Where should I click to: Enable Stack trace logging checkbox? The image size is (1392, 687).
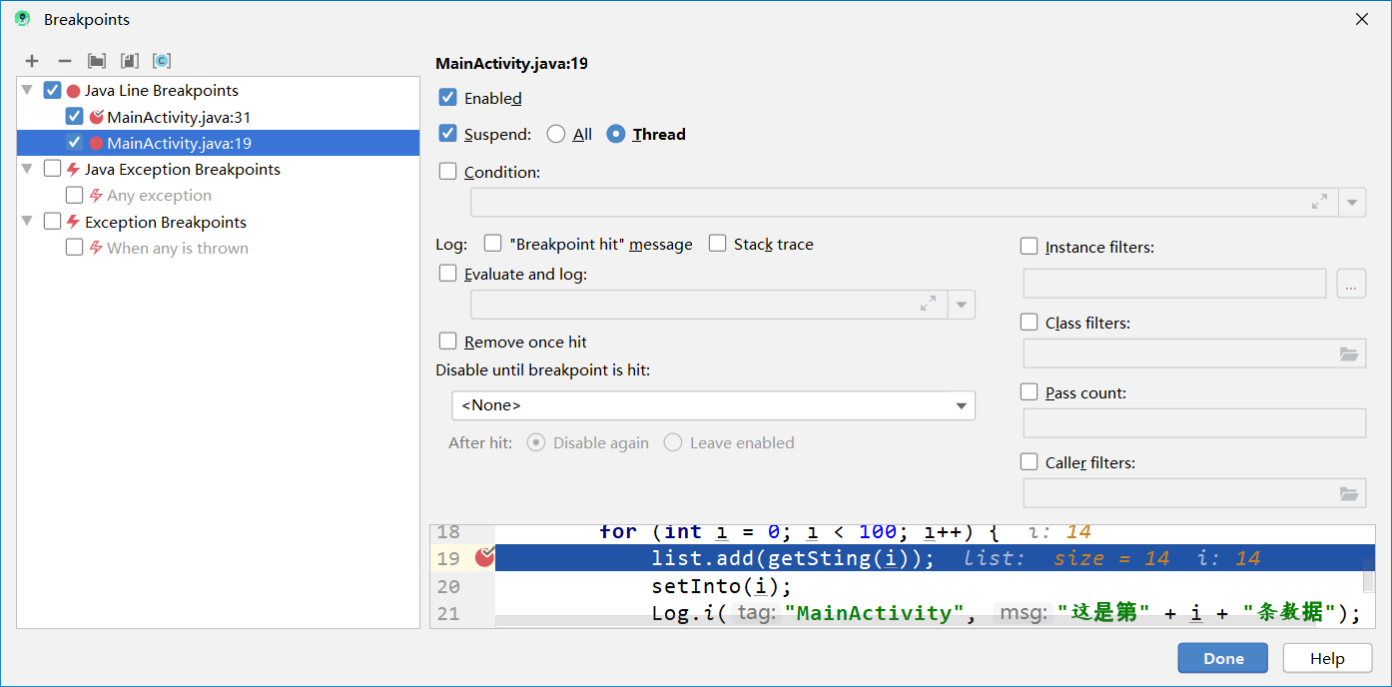718,243
